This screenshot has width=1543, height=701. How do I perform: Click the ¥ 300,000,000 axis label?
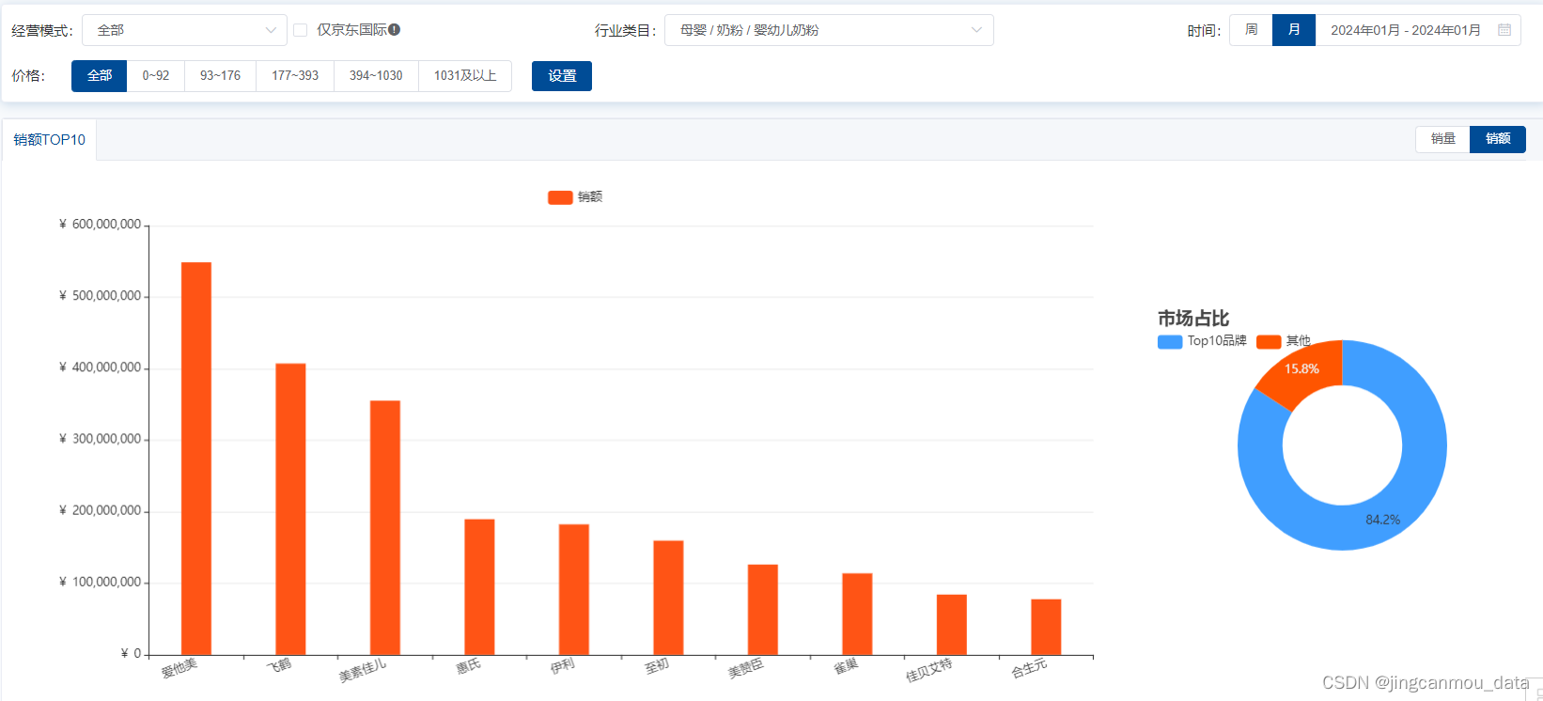click(x=100, y=439)
